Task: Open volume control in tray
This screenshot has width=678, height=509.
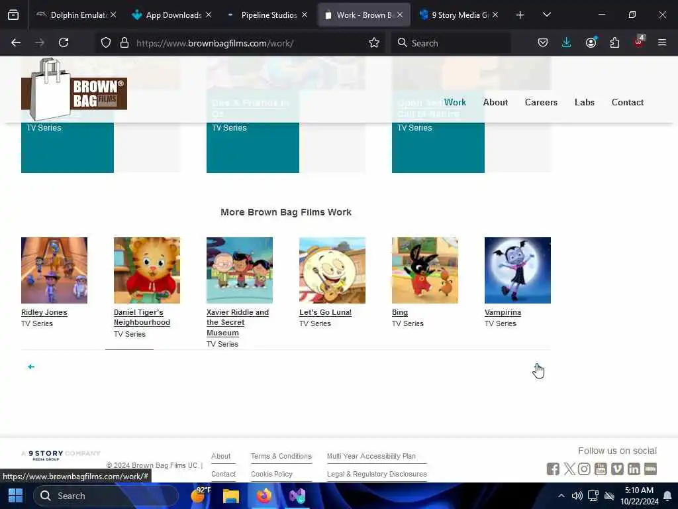Action: (577, 496)
